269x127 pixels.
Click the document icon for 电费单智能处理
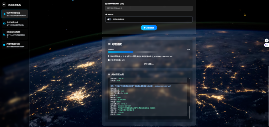[4, 14]
